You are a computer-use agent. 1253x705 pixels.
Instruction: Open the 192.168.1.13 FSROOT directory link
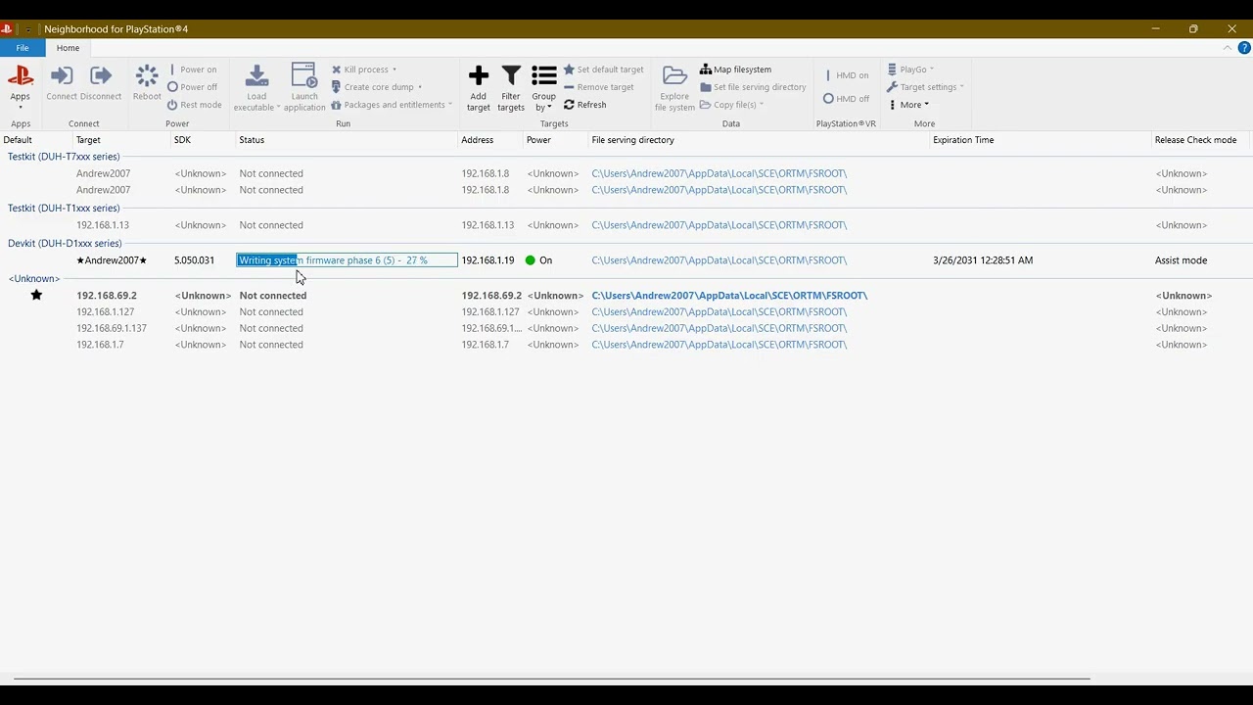click(x=719, y=225)
